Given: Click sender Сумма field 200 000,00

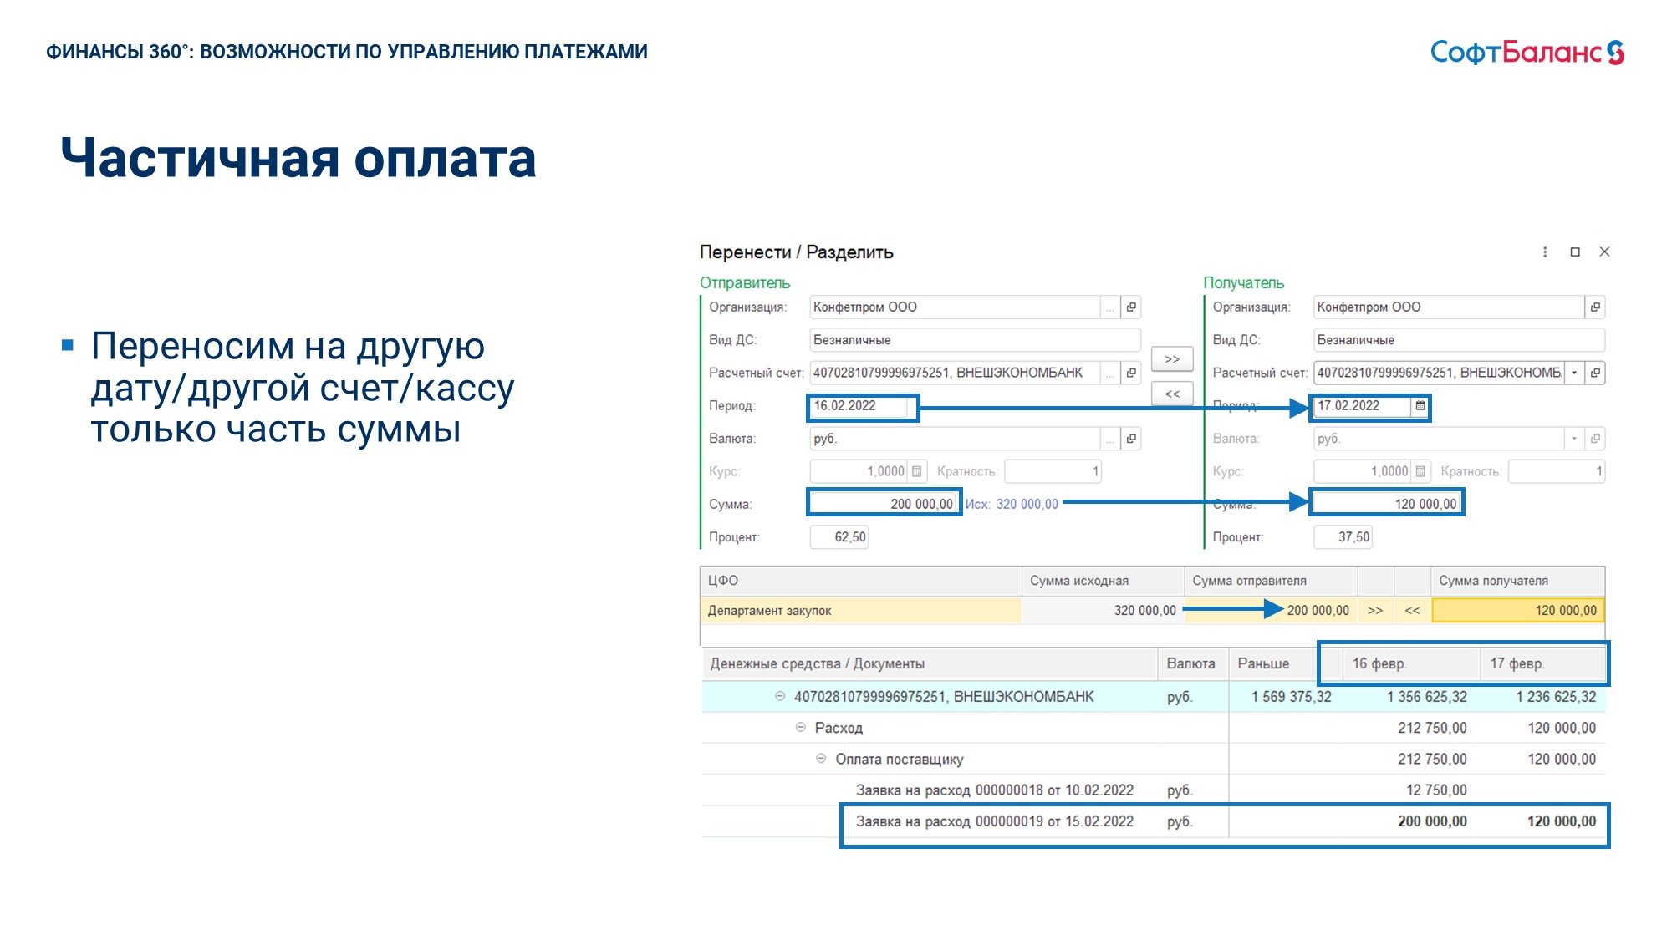Looking at the screenshot, I should click(884, 504).
